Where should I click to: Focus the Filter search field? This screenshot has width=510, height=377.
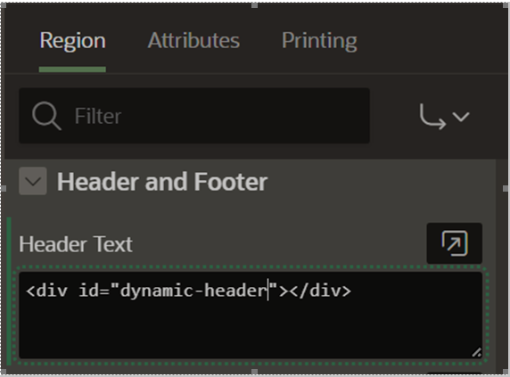click(x=194, y=116)
